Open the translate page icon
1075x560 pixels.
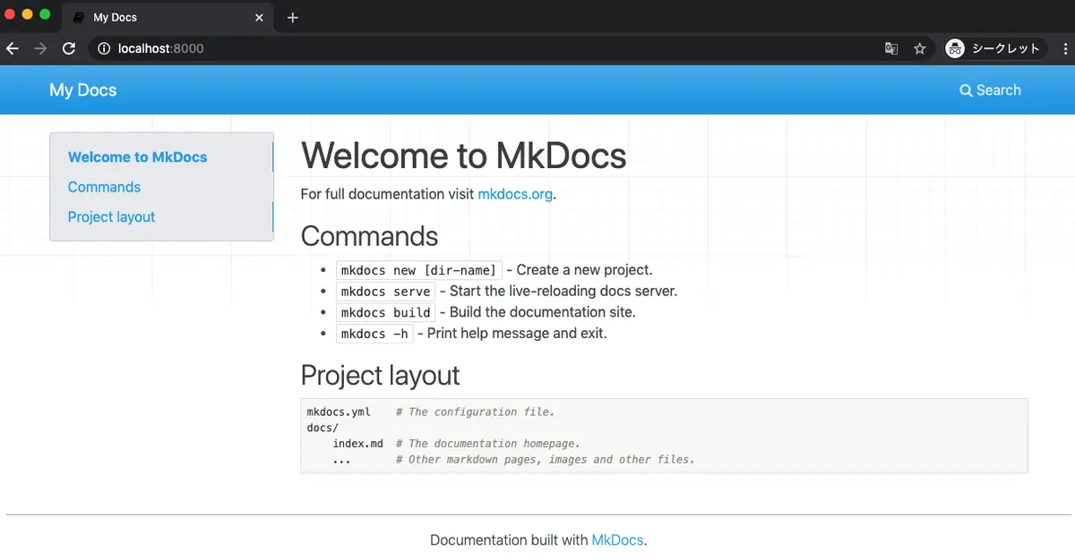pos(891,48)
